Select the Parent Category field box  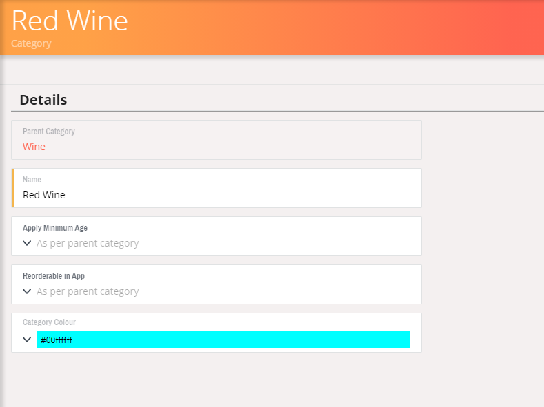(x=216, y=140)
